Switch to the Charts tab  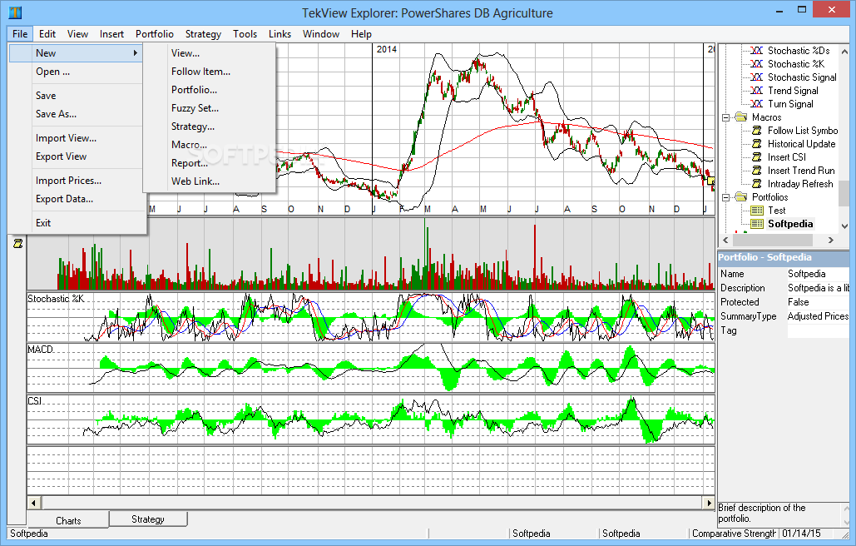(x=68, y=520)
